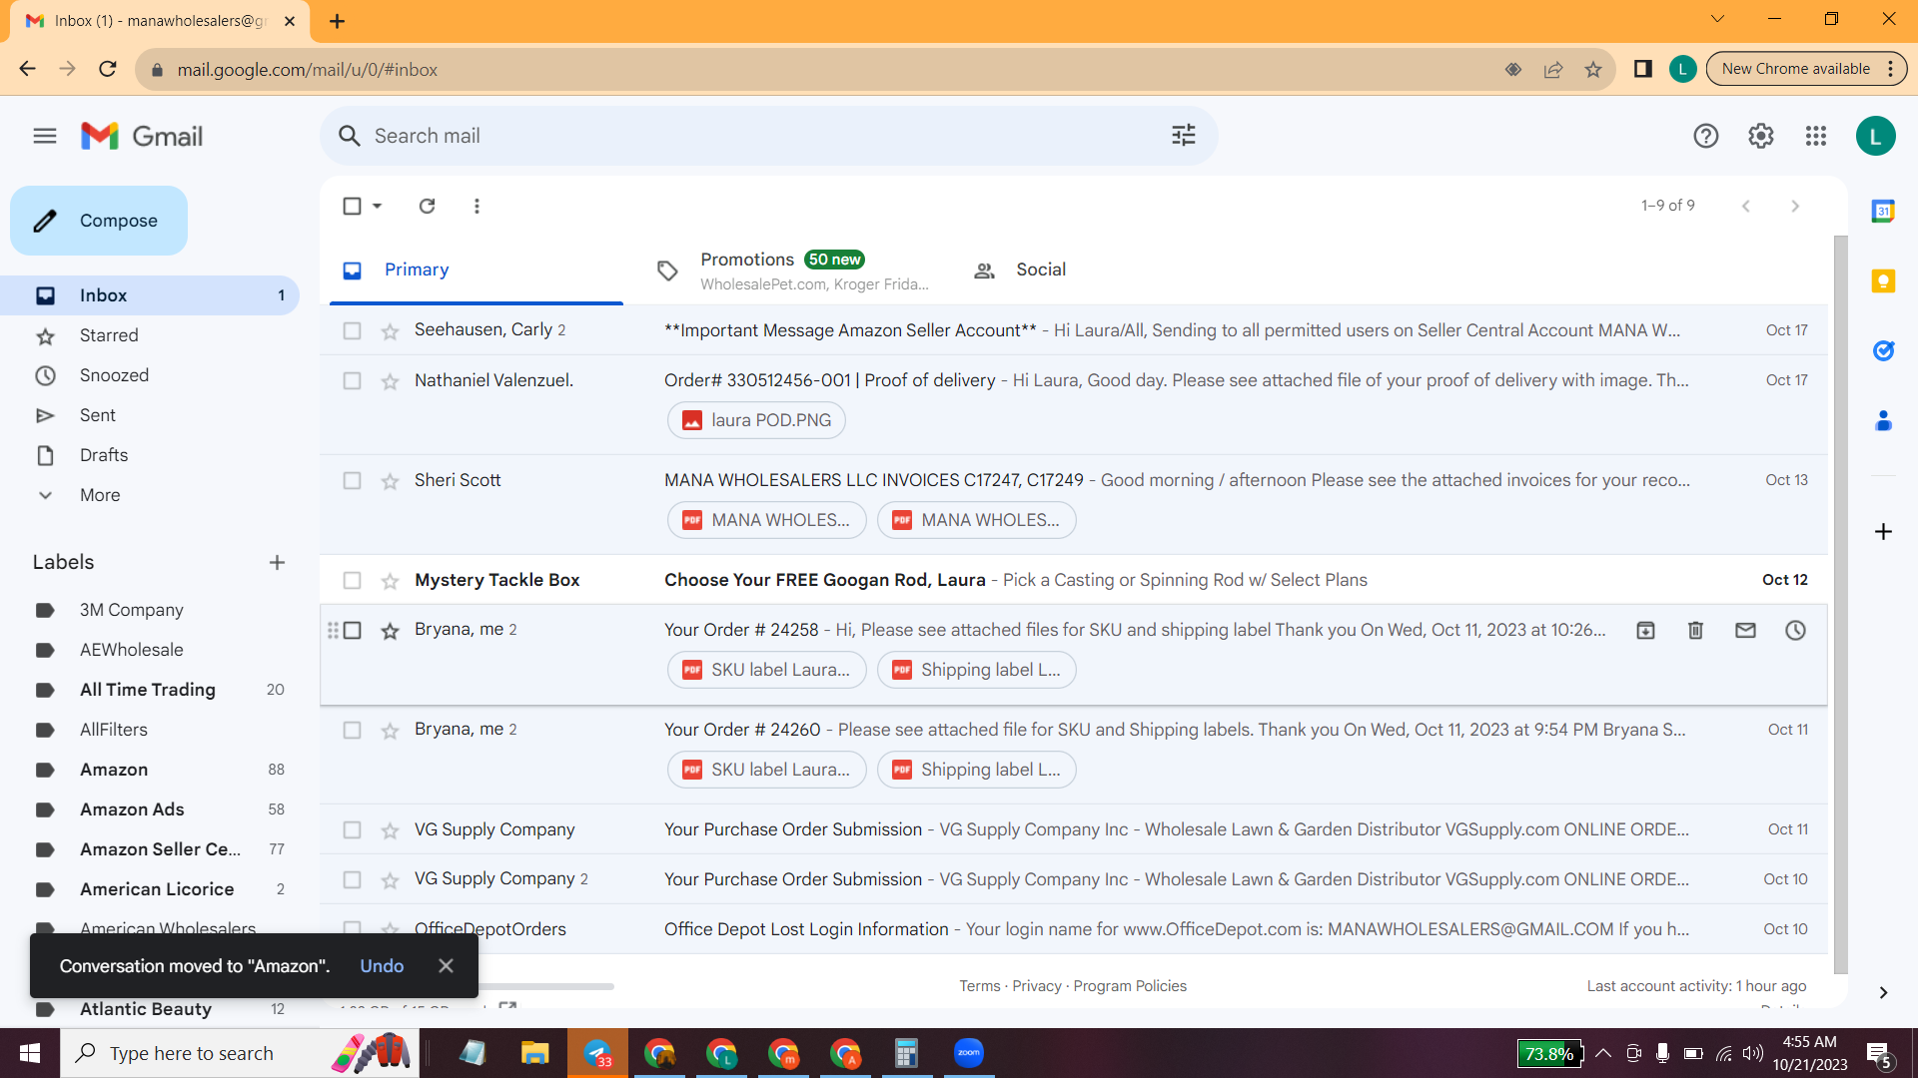
Task: Select the Sheri Scott email checkbox
Action: (x=352, y=480)
